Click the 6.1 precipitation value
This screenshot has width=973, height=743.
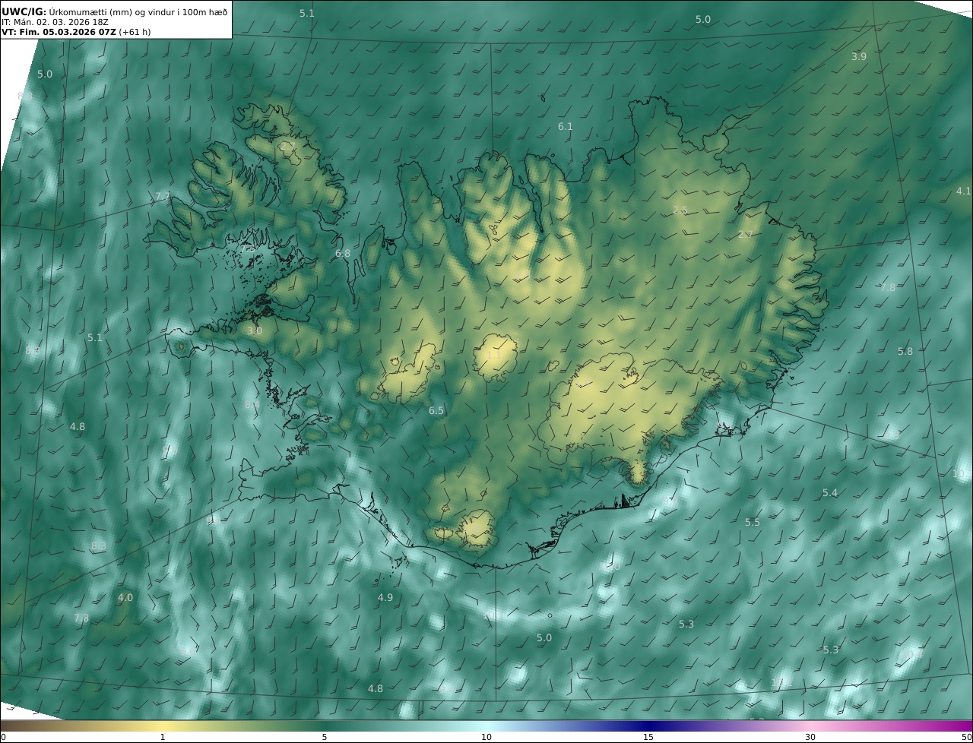(565, 127)
